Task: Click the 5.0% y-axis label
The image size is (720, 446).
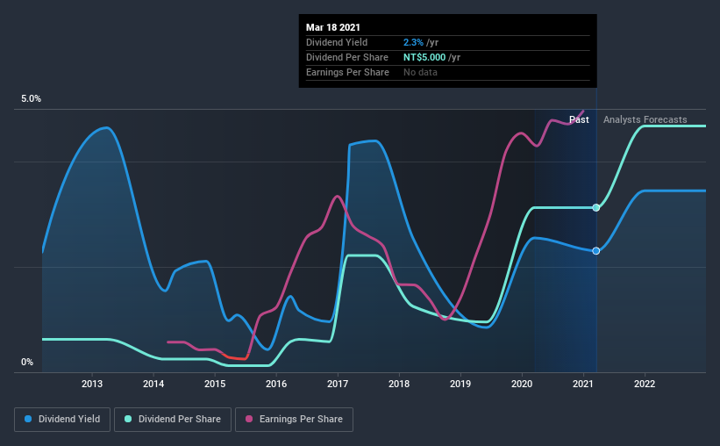Action: click(x=31, y=99)
